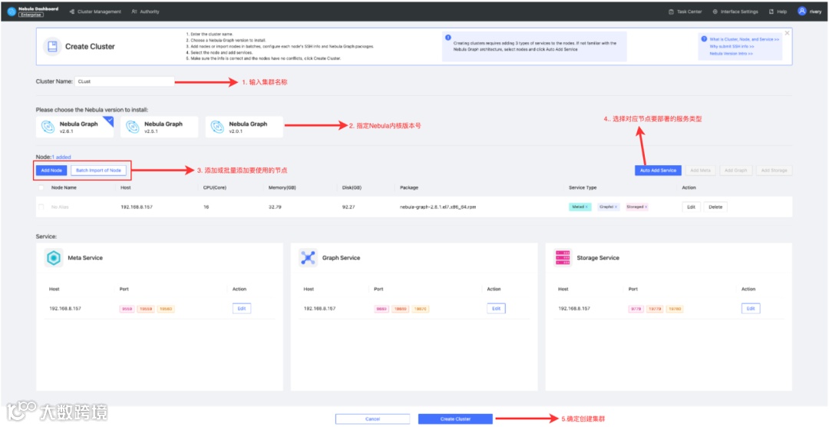Open the Authority menu
829x427 pixels.
coord(145,12)
